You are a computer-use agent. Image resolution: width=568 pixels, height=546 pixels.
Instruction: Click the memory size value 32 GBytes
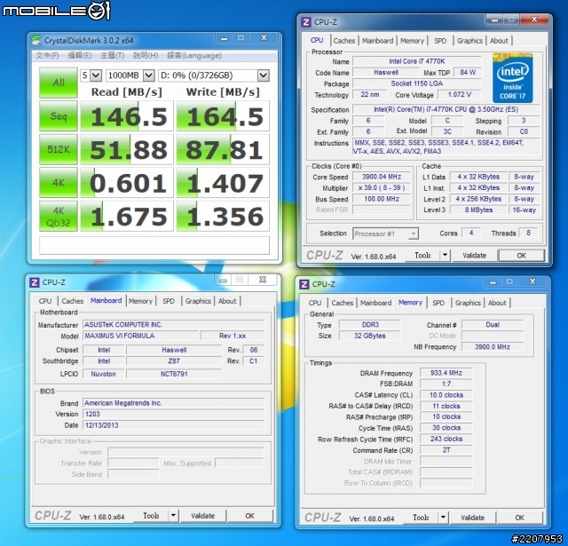coord(369,336)
